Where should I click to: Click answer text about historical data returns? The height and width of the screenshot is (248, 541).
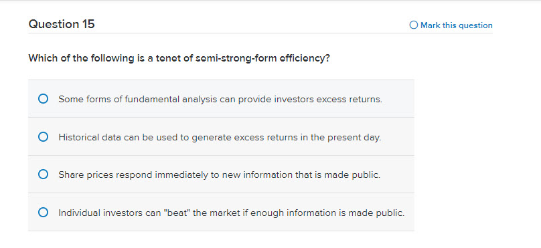(220, 138)
